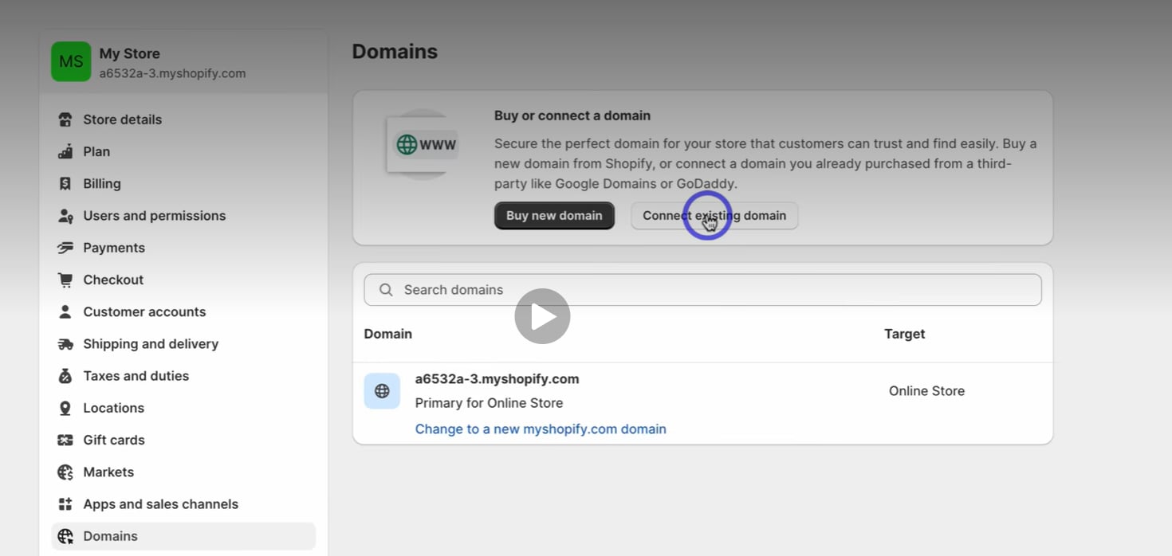Click the Users and permissions person icon
1172x556 pixels.
tap(65, 216)
